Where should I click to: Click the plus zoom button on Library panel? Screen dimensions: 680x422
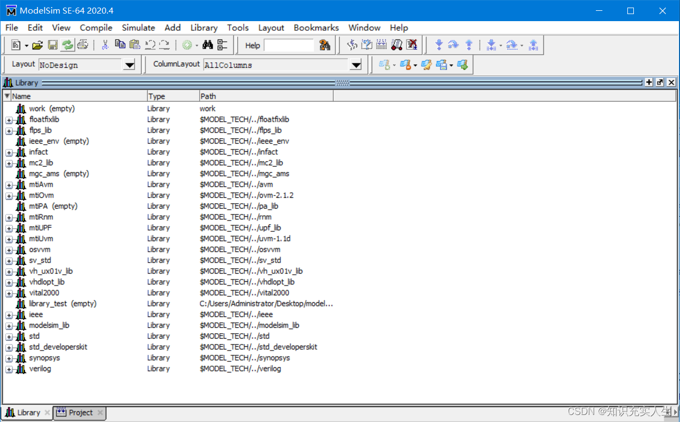(x=649, y=82)
